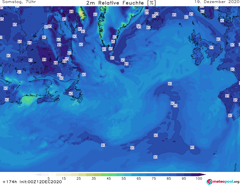Click the '65' value on the legend scale

[139, 178]
